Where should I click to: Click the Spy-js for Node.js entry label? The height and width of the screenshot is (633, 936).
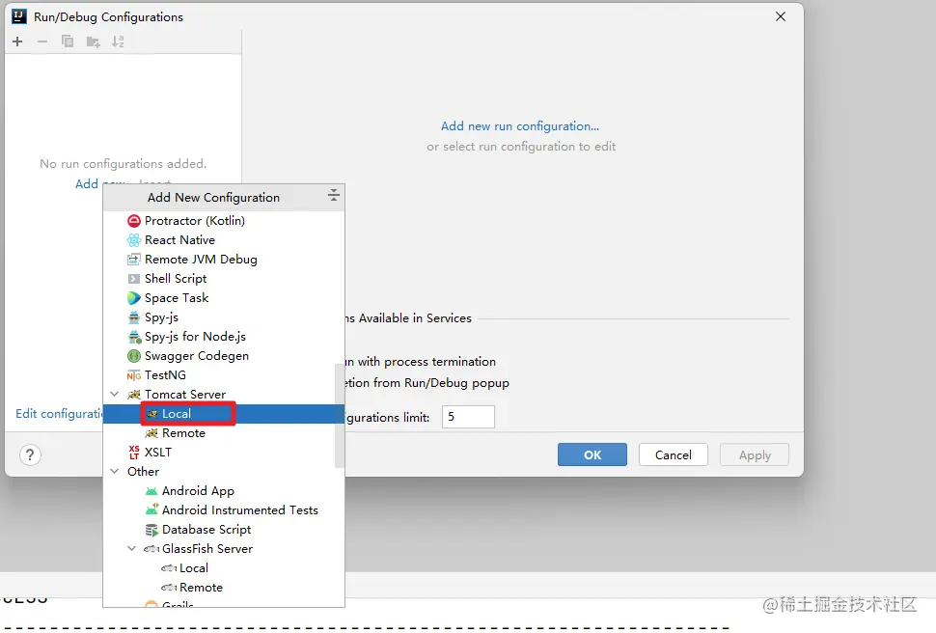click(x=195, y=337)
